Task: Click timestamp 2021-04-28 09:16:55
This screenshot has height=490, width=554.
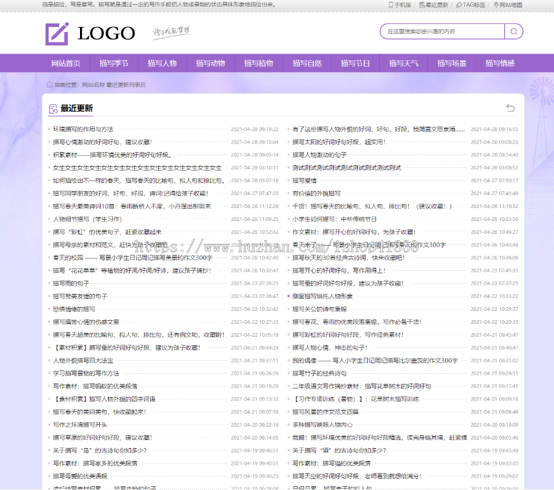Action: pos(494,129)
